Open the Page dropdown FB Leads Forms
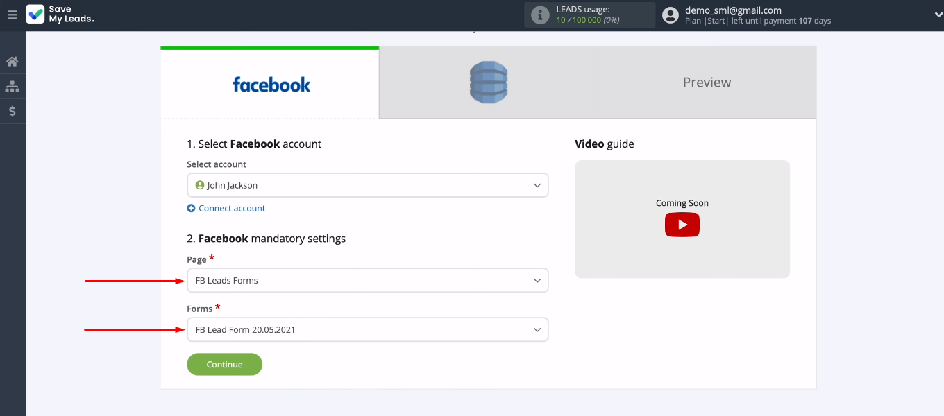 click(368, 281)
